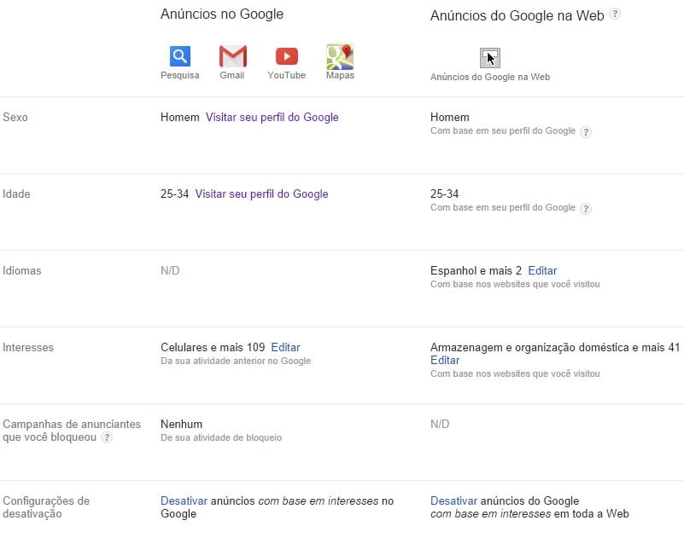Click the YouTube text label
This screenshot has height=538, width=684.
287,75
